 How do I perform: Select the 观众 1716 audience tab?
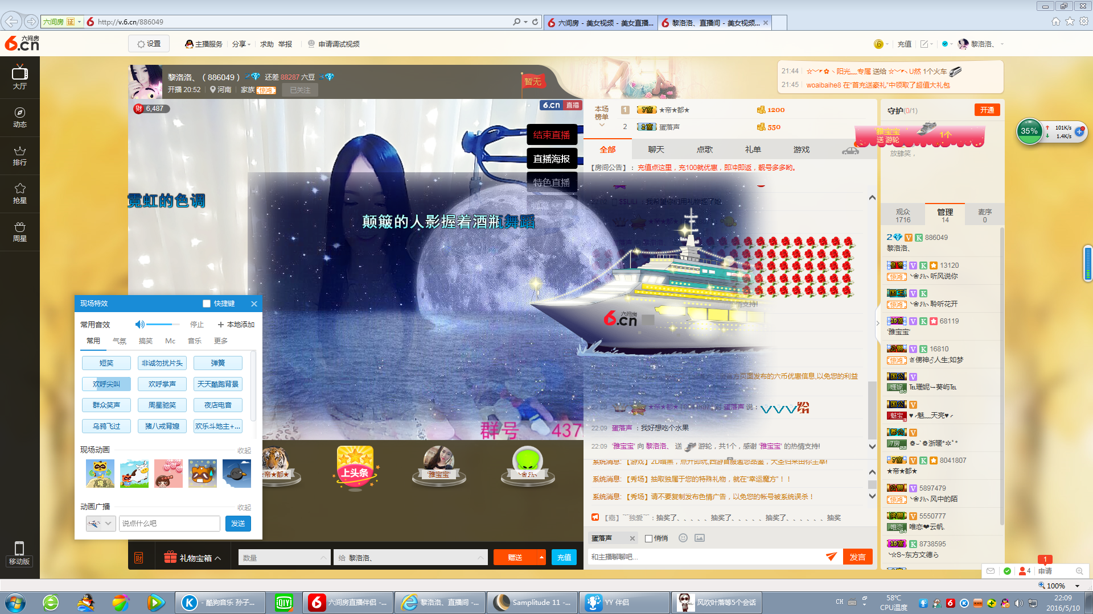point(903,215)
